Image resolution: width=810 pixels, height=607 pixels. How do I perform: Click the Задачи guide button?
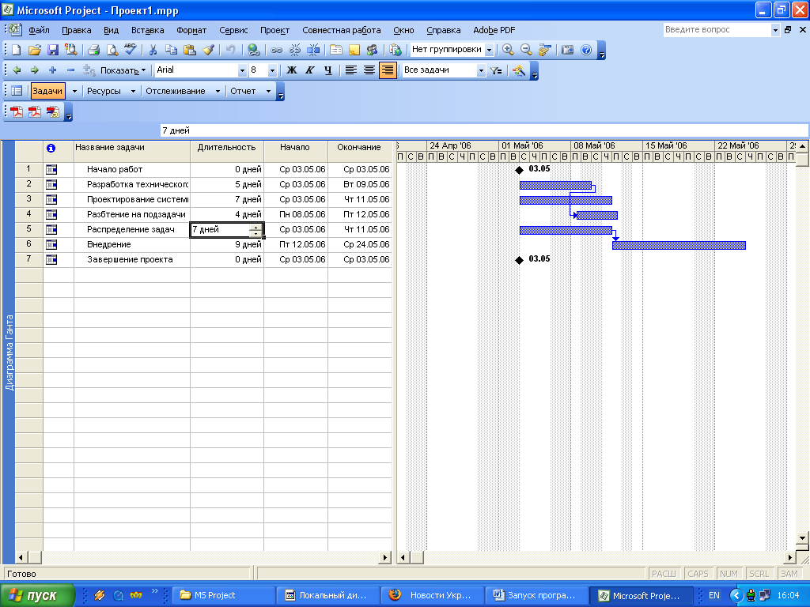click(x=47, y=92)
